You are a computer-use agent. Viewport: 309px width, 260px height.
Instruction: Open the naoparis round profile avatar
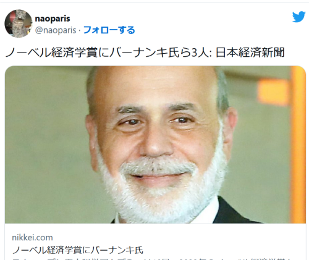coord(19,23)
